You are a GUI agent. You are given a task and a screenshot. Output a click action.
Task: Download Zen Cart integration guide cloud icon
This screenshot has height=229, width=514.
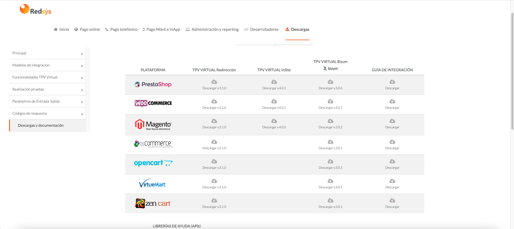[x=392, y=200]
